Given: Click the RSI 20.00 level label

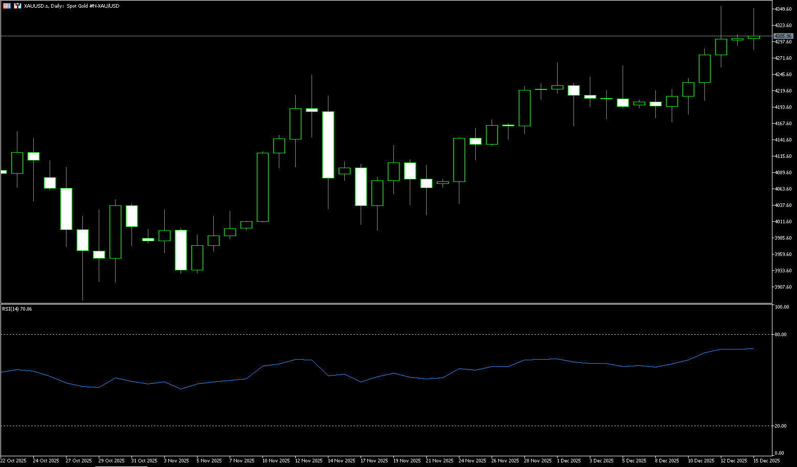Looking at the screenshot, I should click(781, 426).
